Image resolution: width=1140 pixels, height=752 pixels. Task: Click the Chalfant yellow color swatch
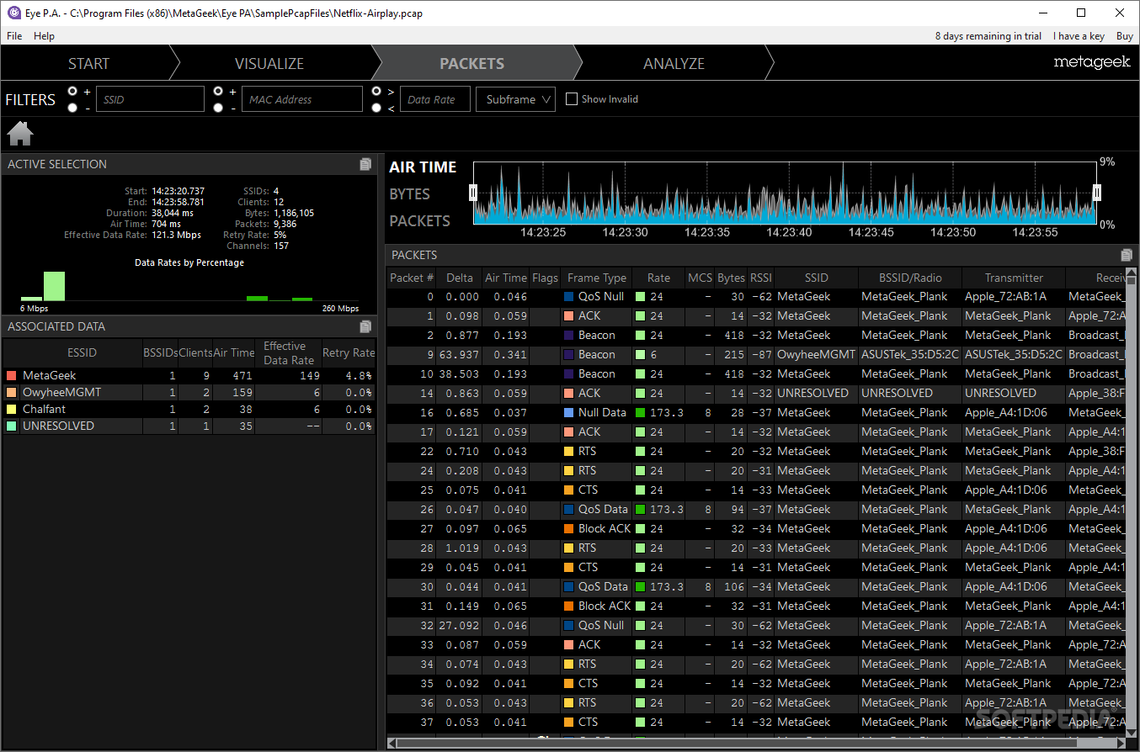tap(11, 410)
